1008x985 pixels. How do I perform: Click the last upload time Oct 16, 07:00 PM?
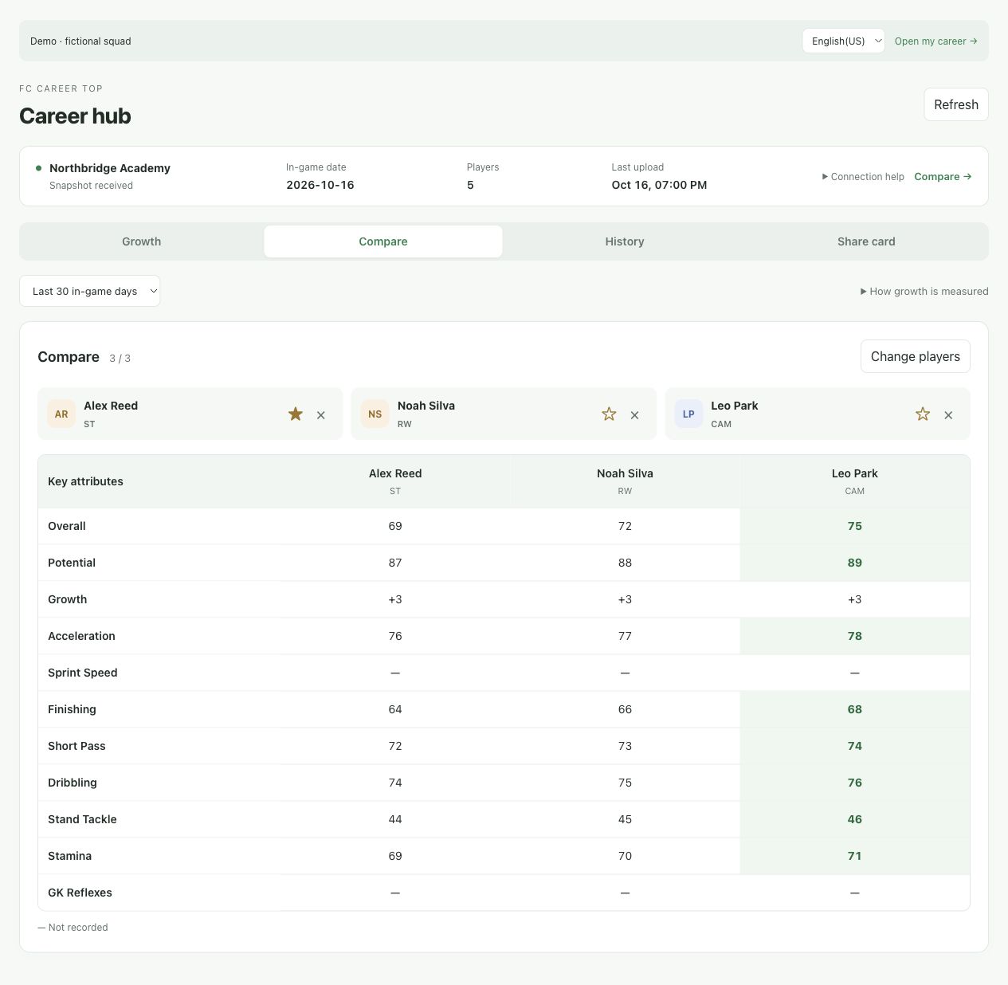coord(660,185)
